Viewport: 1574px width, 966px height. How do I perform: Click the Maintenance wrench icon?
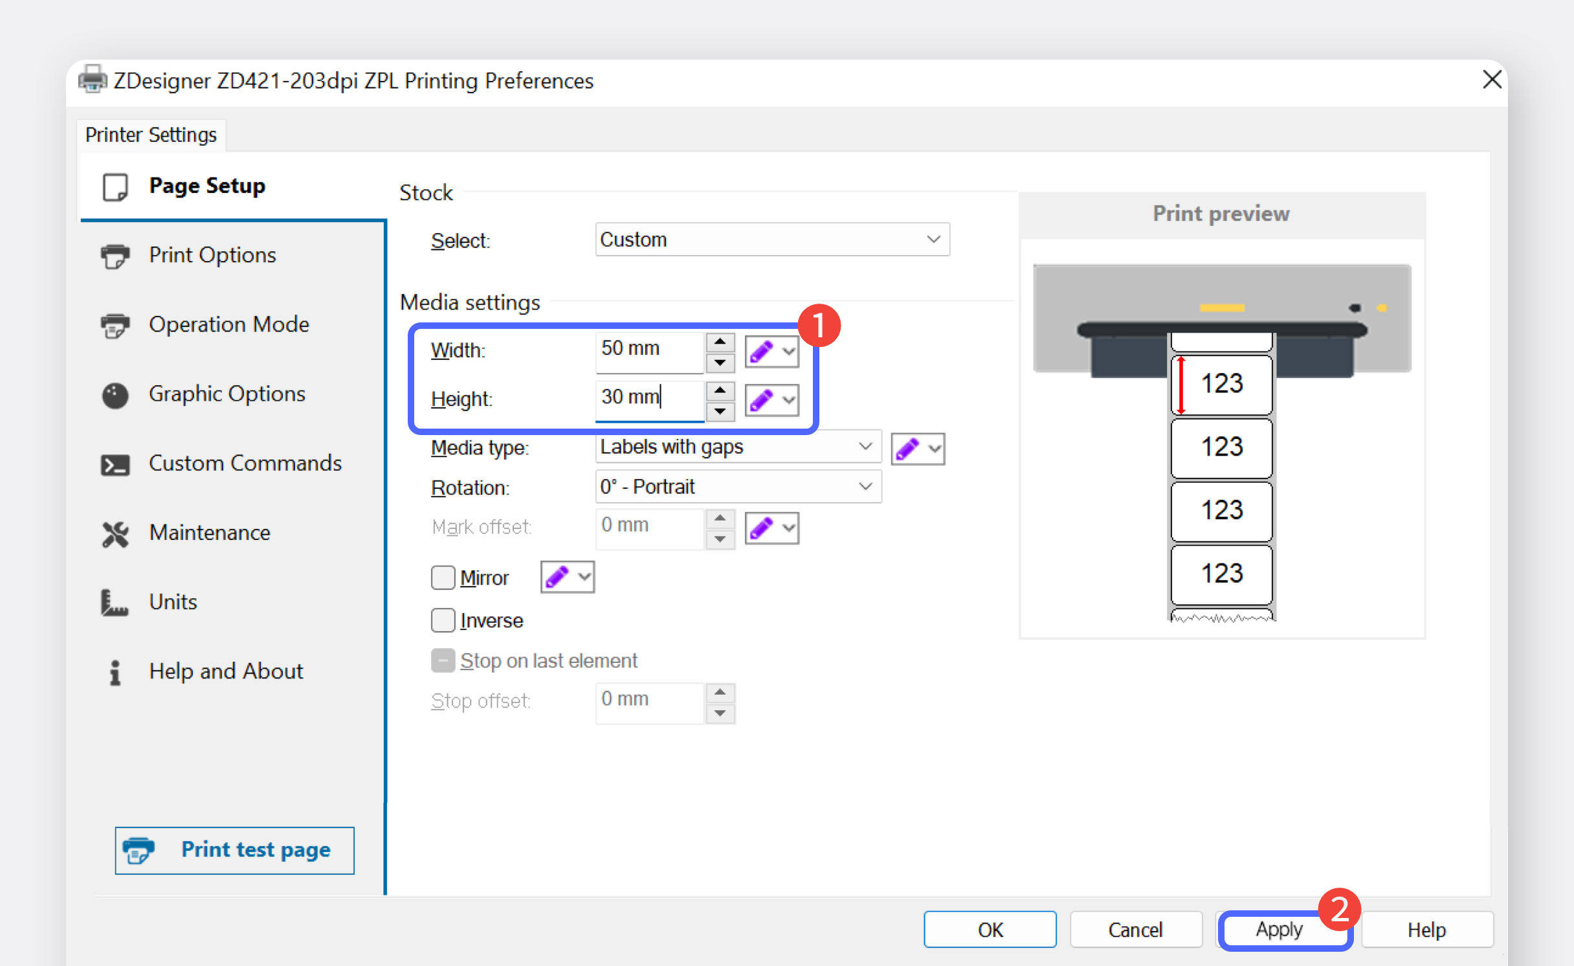tap(115, 534)
